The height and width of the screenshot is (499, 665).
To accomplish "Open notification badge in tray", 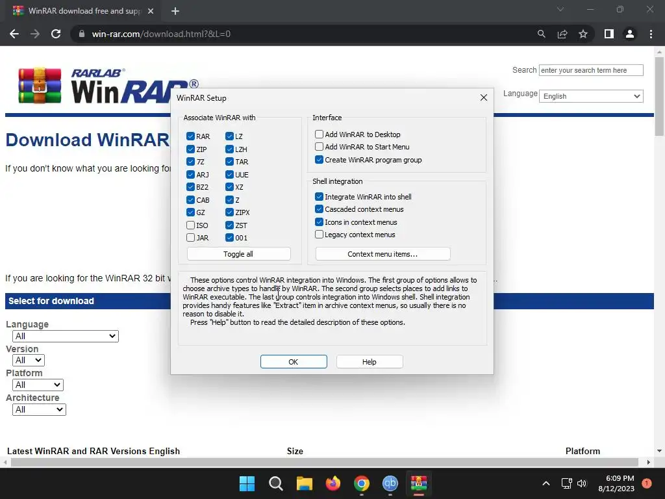I will pos(647,483).
